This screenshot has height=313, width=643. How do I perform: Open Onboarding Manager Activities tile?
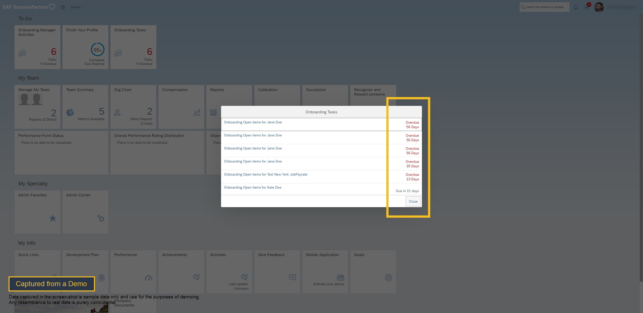coord(37,47)
